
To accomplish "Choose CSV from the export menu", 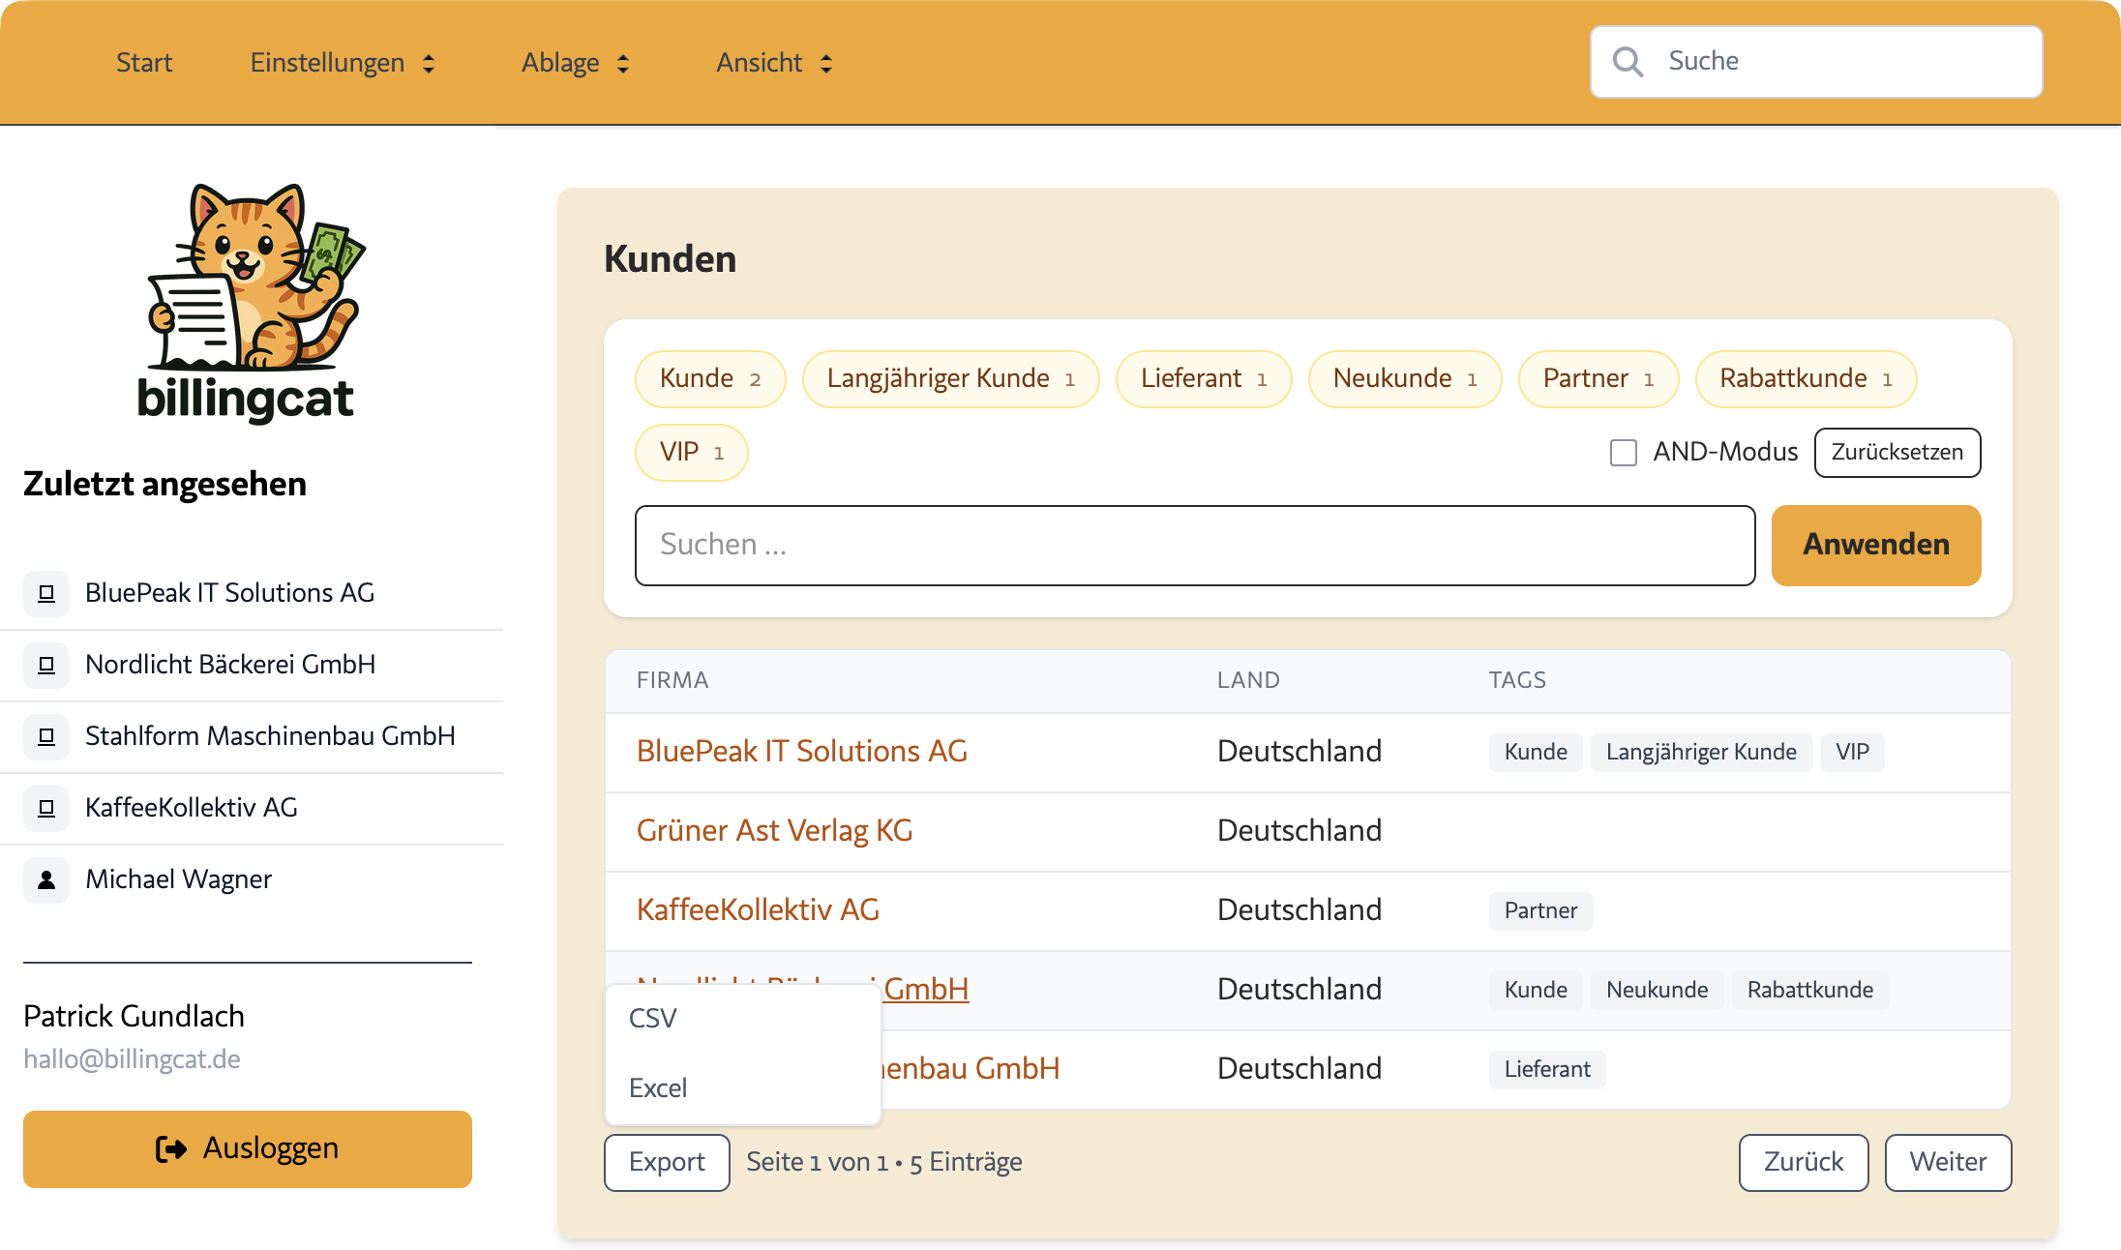I will tap(653, 1019).
